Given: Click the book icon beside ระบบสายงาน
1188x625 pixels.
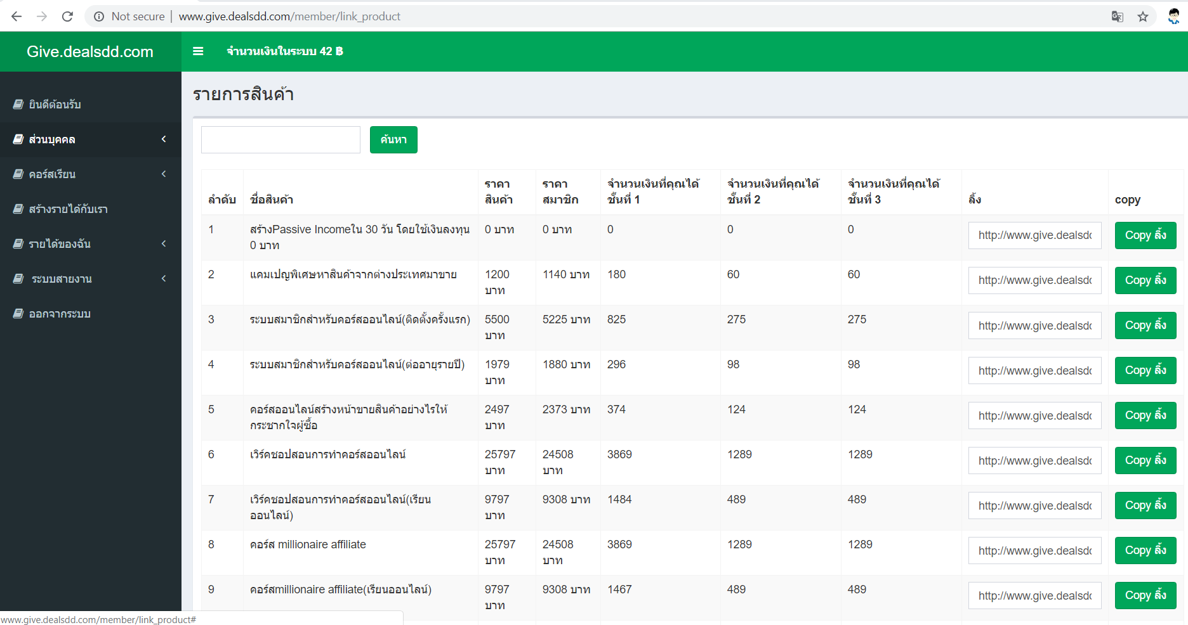Looking at the screenshot, I should point(18,278).
